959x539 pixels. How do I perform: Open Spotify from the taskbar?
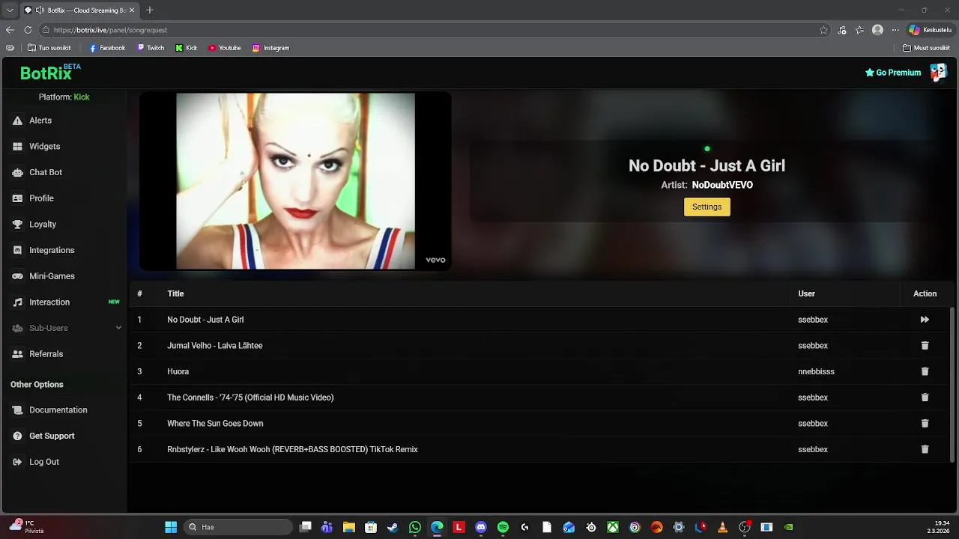[x=503, y=527]
